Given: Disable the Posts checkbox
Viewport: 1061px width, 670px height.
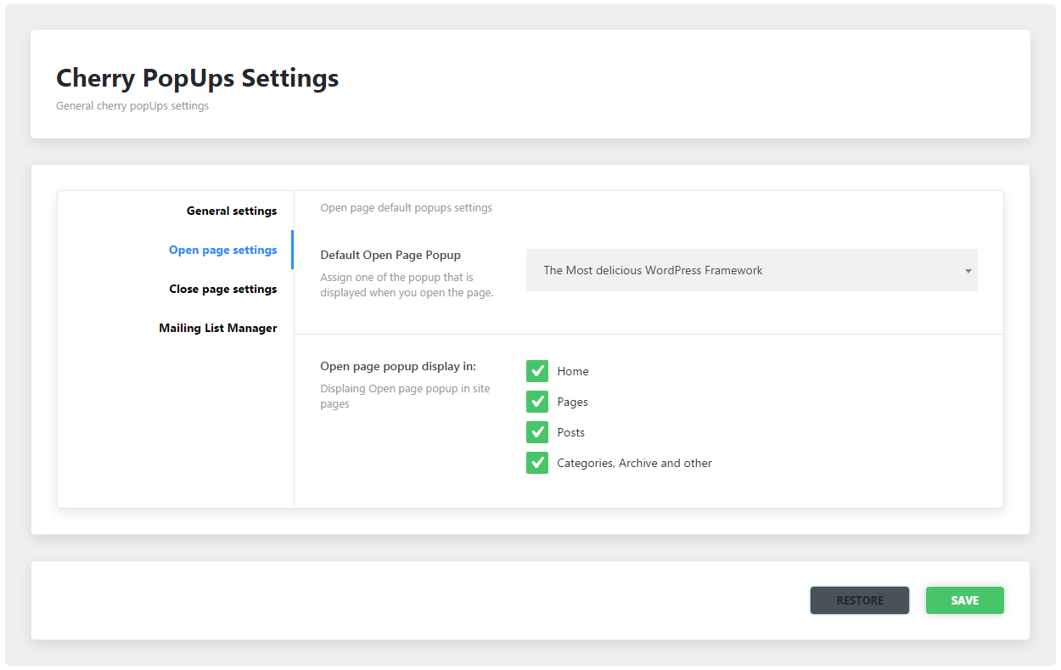Looking at the screenshot, I should (537, 432).
